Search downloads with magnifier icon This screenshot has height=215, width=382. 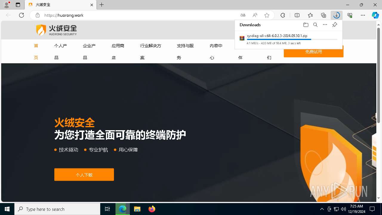[315, 25]
